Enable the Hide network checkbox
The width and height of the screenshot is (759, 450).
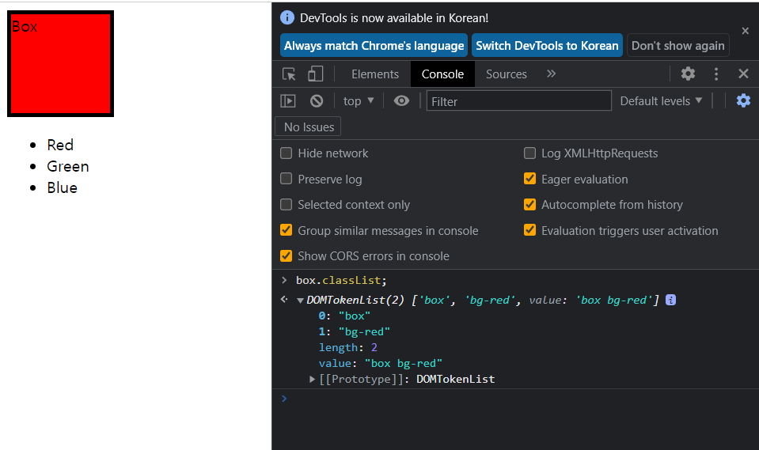coord(286,153)
